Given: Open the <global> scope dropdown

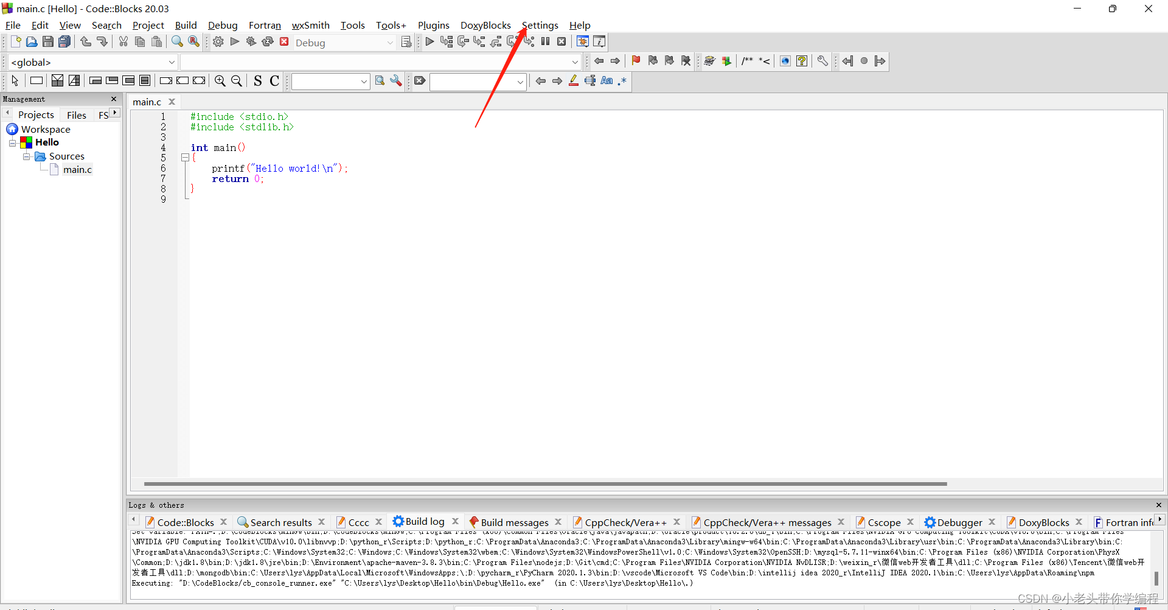Looking at the screenshot, I should [x=93, y=62].
